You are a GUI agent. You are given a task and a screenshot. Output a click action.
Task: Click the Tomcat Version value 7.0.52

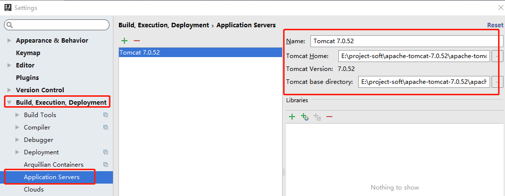coord(346,69)
